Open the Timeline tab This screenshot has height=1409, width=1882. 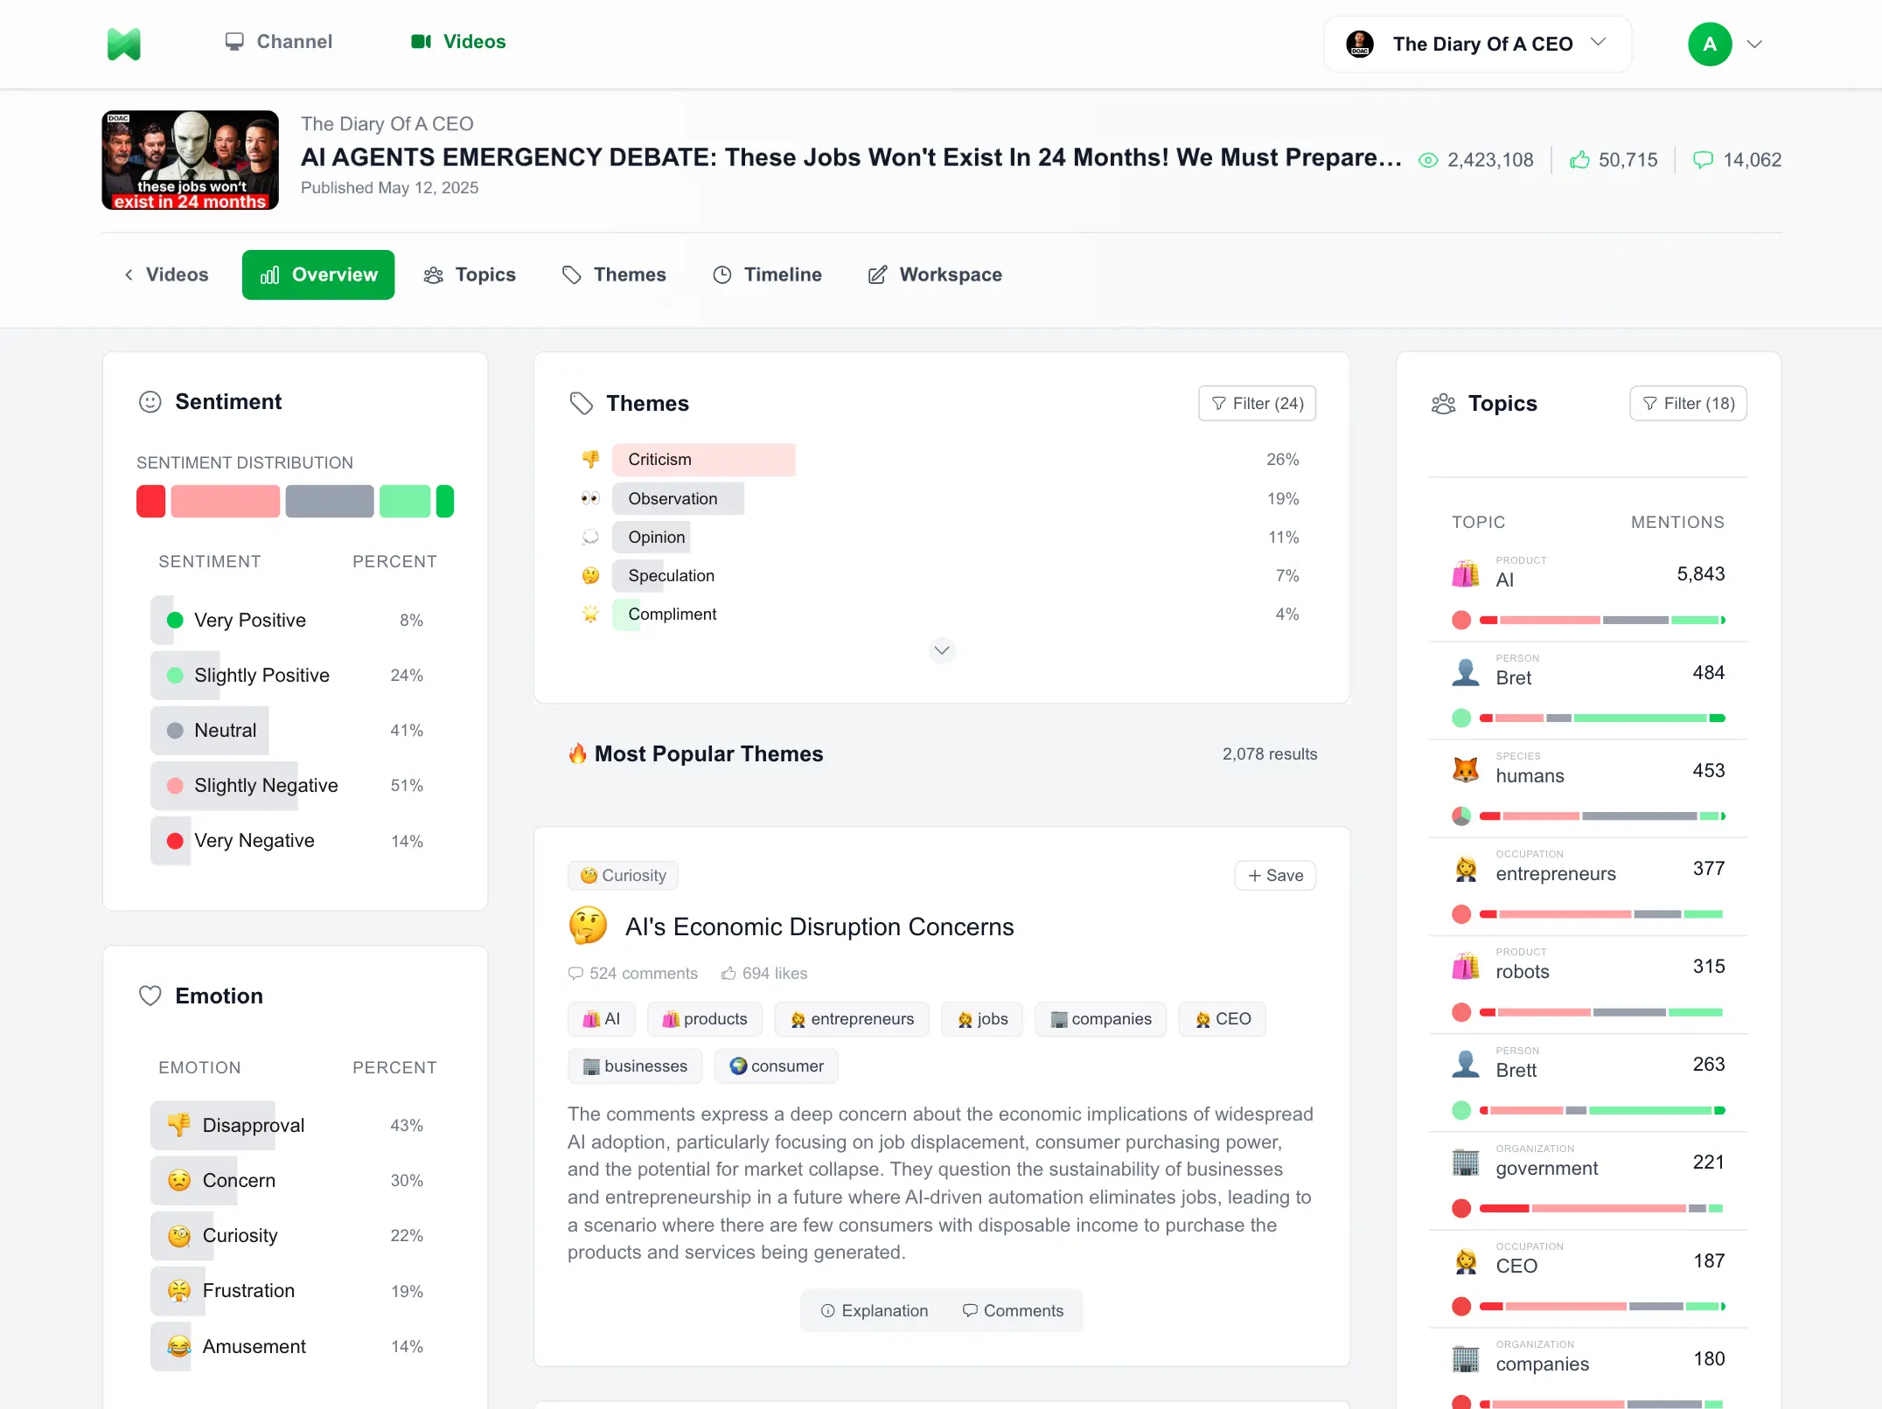point(767,274)
